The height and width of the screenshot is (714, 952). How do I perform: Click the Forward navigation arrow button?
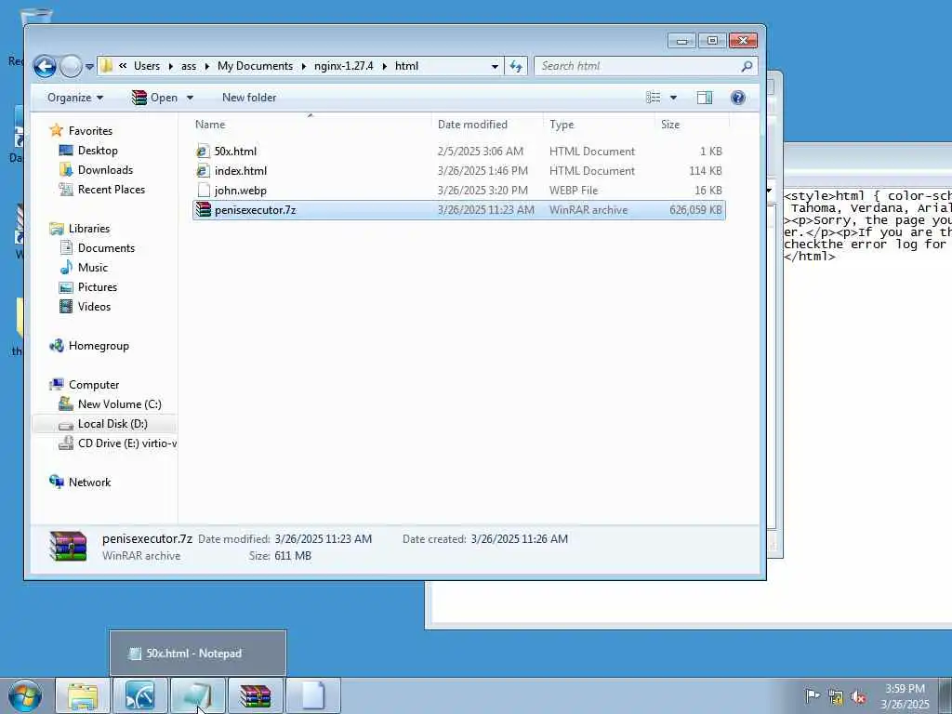(71, 66)
